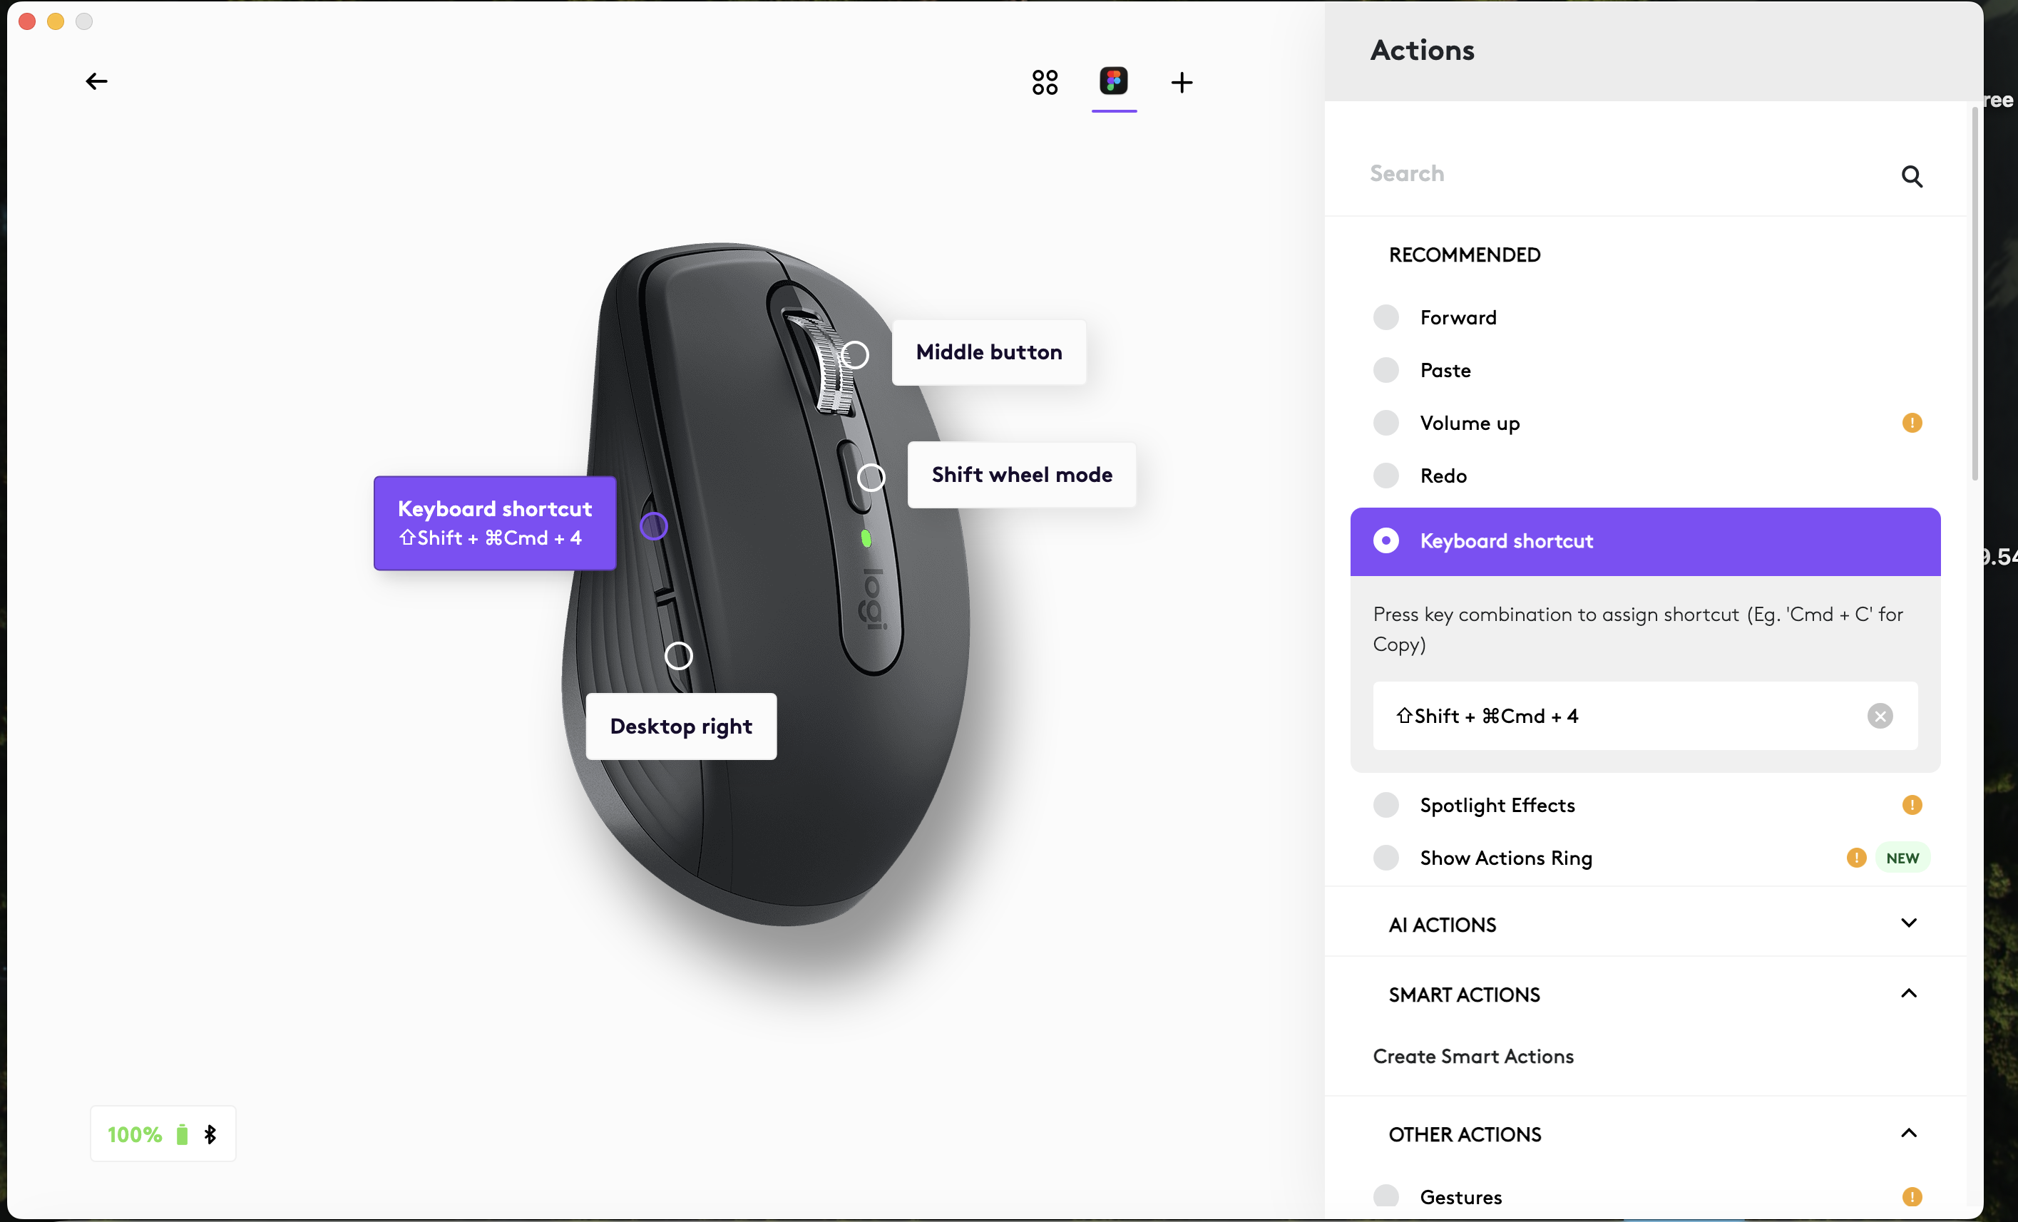Click the Volume up warning icon

point(1912,423)
